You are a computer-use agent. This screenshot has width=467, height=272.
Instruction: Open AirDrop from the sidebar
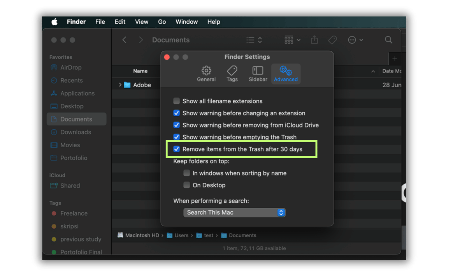click(71, 67)
